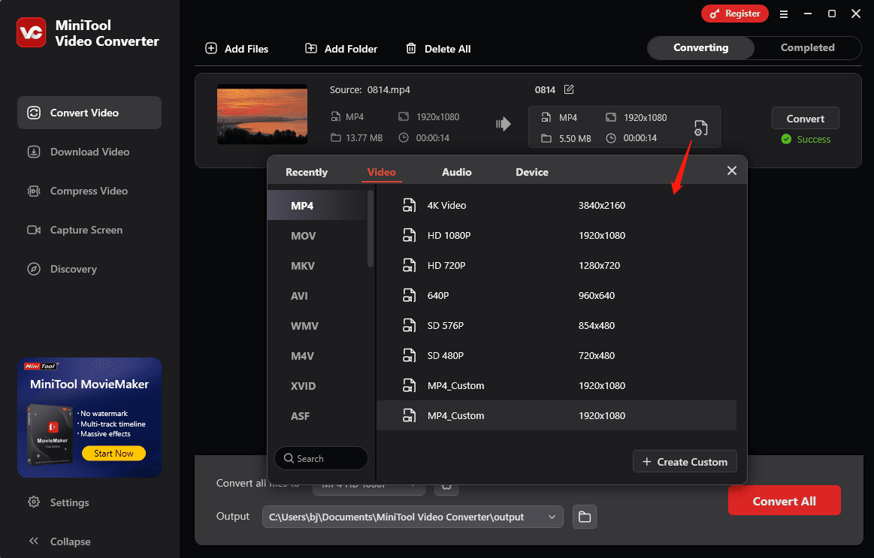The image size is (874, 558).
Task: Click the Convert button for 0814
Action: tap(805, 119)
